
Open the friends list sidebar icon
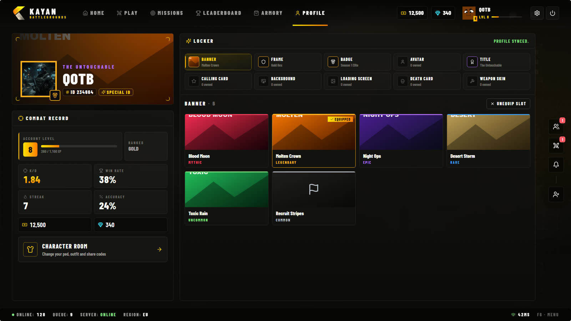point(556,127)
